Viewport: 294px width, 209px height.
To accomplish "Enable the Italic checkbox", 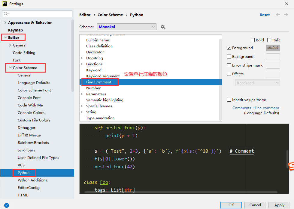I will 269,40.
